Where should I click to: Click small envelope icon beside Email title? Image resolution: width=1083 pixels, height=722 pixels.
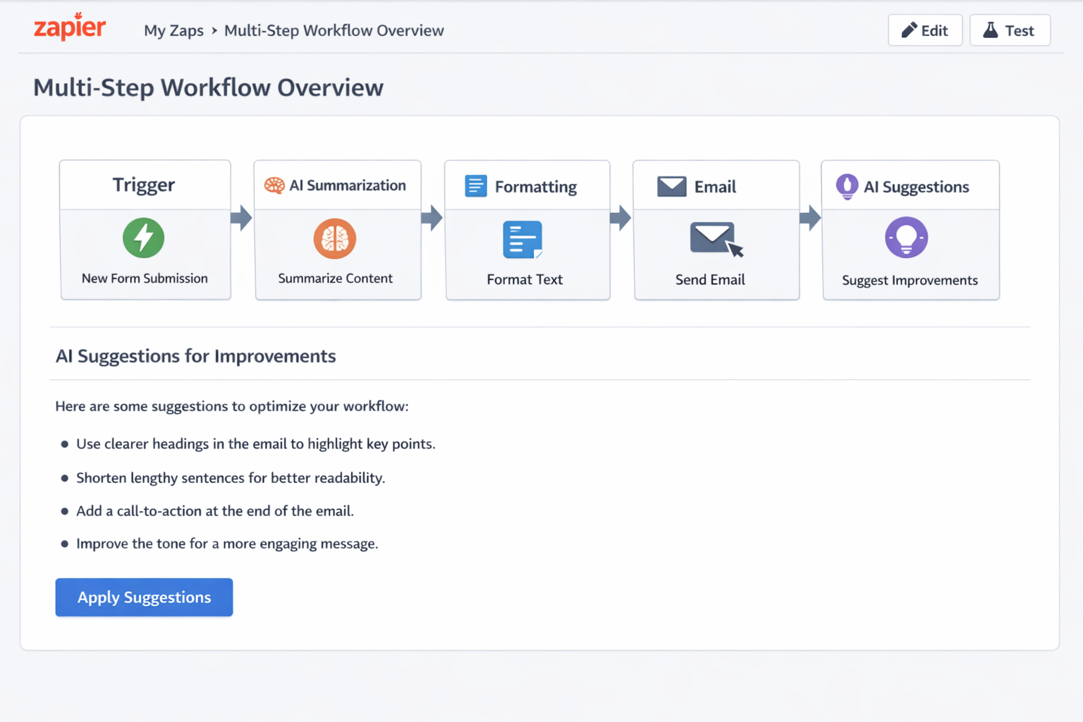672,187
